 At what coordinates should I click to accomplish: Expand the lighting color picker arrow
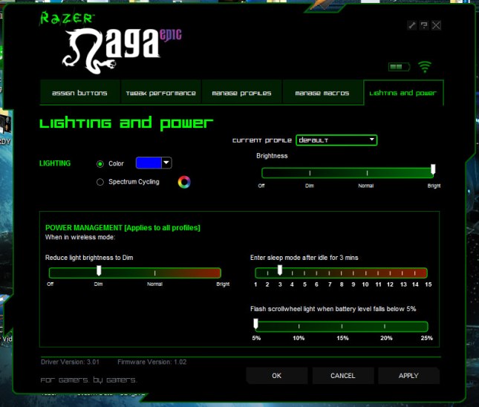(x=166, y=163)
